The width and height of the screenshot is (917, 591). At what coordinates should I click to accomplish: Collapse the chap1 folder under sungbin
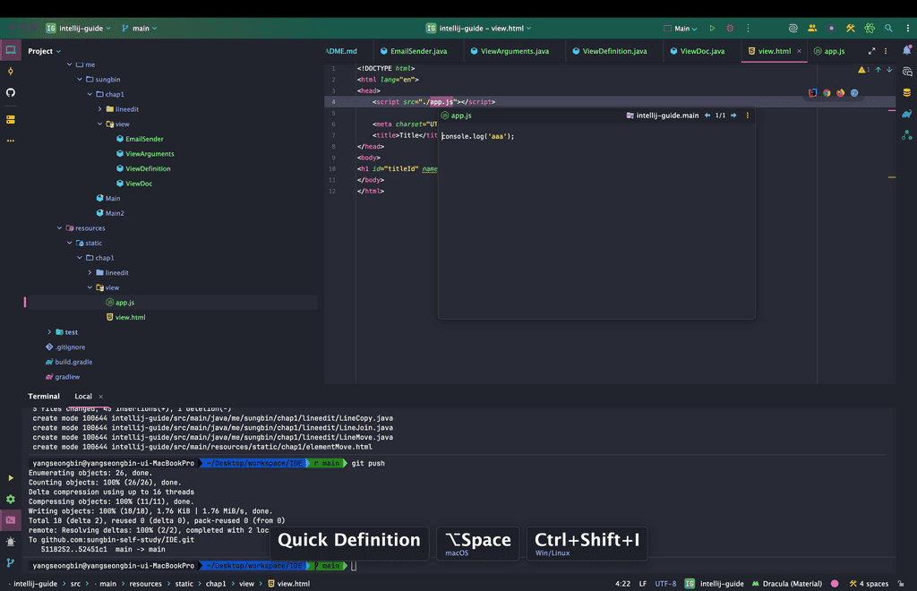pyautogui.click(x=90, y=94)
